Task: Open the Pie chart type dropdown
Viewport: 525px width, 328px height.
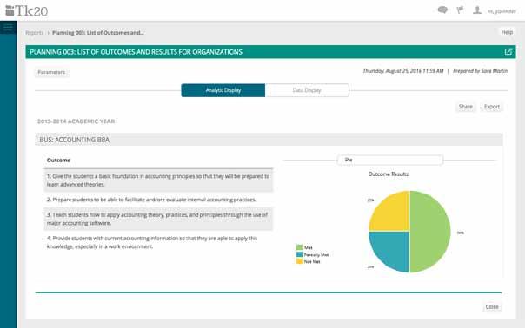Action: [390, 160]
